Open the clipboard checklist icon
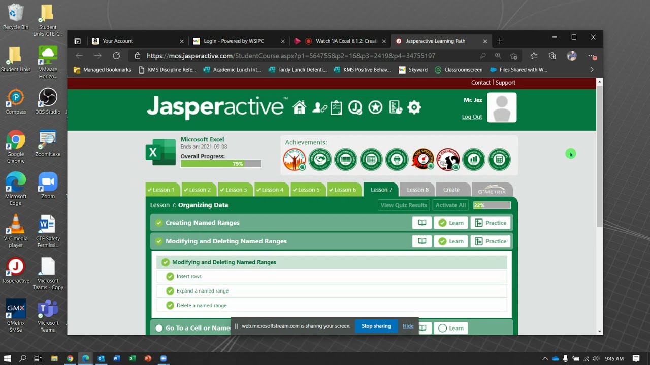The image size is (650, 365). point(336,107)
